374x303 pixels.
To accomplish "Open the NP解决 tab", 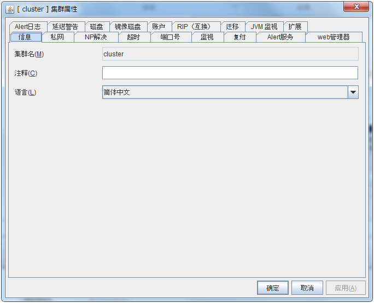I will 96,37.
